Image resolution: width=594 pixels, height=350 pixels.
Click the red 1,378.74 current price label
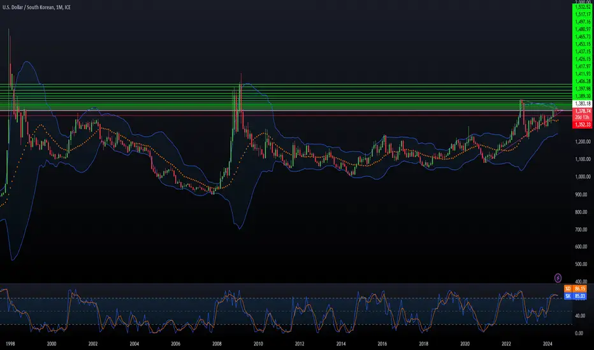pos(583,111)
